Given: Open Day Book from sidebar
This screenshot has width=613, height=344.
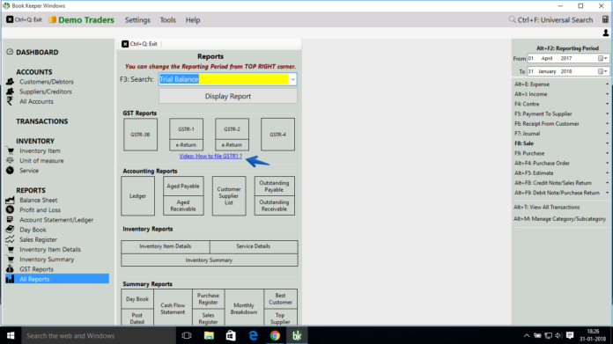Looking at the screenshot, I should [33, 230].
